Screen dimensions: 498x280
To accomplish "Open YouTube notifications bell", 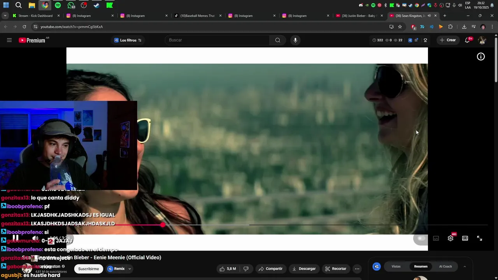I will 467,40.
